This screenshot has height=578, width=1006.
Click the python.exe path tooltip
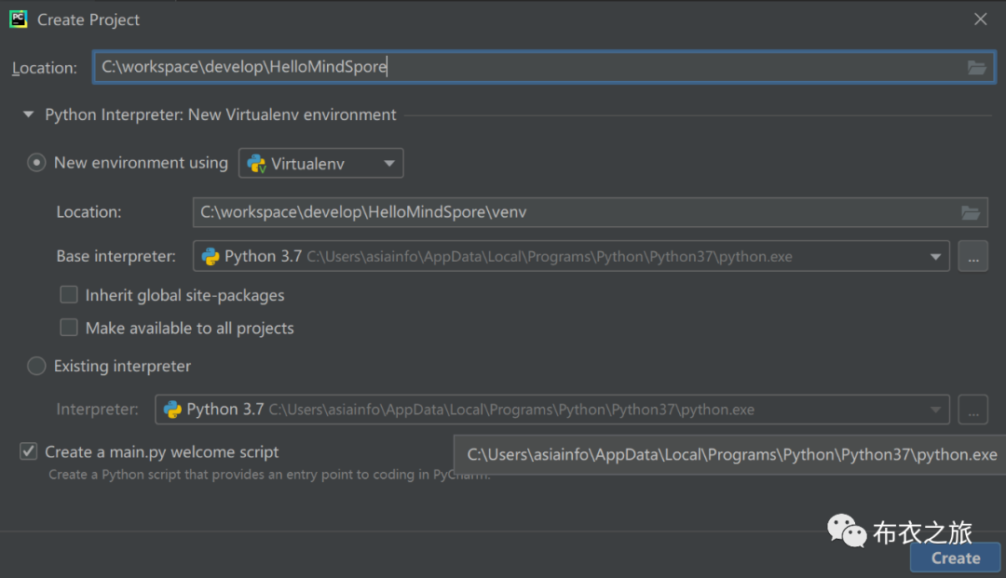729,454
